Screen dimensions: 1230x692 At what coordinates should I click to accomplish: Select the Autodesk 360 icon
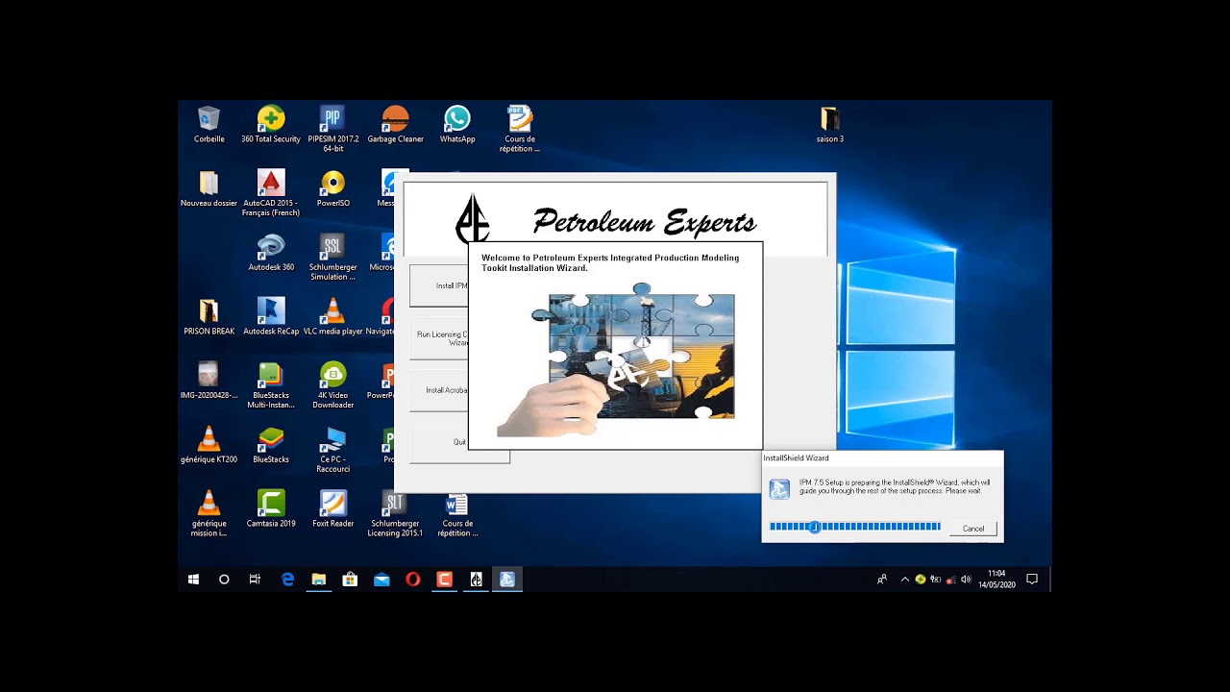tap(271, 254)
